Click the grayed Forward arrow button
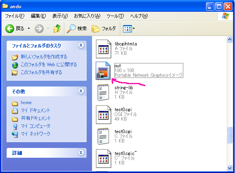 tap(39, 29)
